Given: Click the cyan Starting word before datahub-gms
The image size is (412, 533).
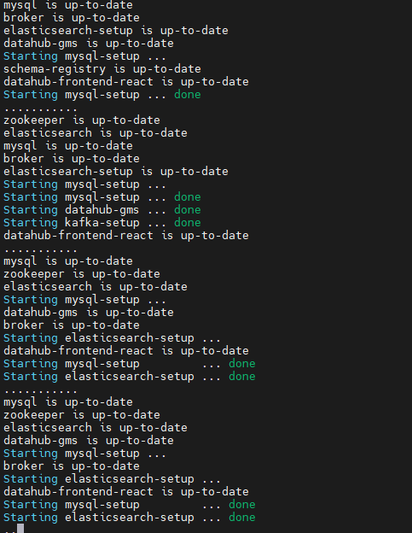Looking at the screenshot, I should (x=31, y=210).
